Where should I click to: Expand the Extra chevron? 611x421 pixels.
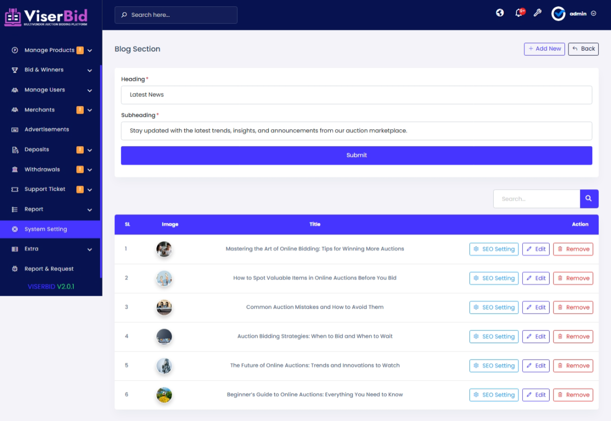click(90, 250)
